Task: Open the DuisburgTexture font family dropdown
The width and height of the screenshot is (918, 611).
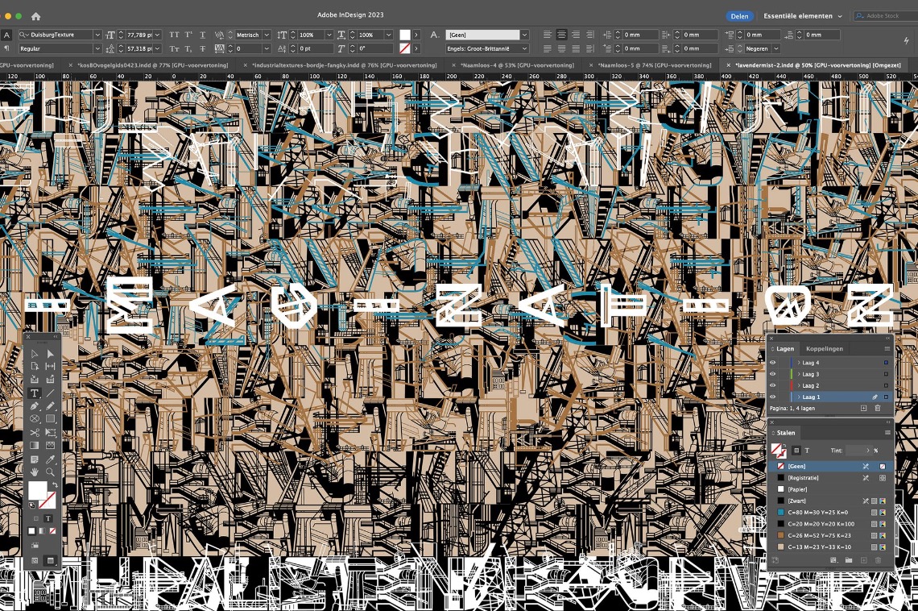Action: [x=97, y=35]
